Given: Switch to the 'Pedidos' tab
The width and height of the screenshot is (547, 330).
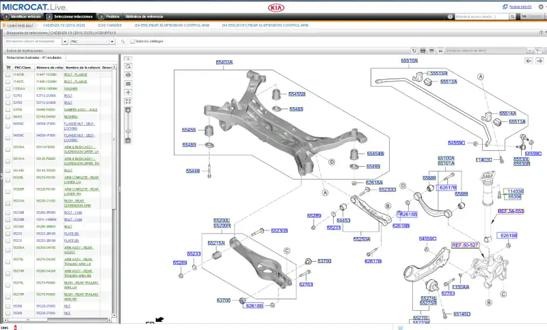Looking at the screenshot, I should pos(112,16).
